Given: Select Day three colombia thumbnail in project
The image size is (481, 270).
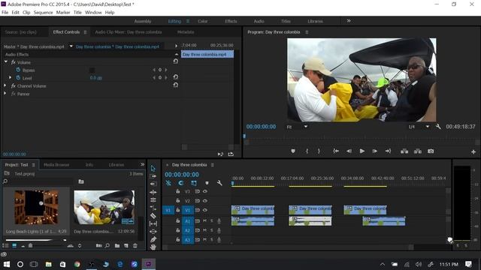Looking at the screenshot, I should [x=104, y=207].
